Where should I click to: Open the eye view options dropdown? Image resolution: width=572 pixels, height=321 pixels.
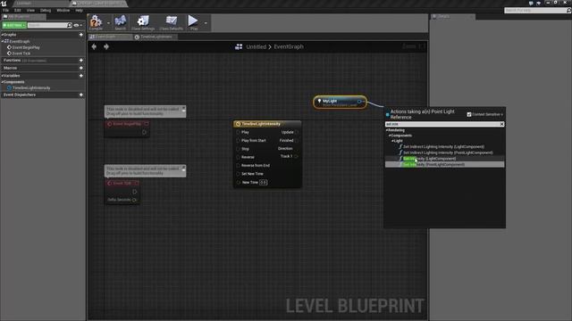pos(78,25)
